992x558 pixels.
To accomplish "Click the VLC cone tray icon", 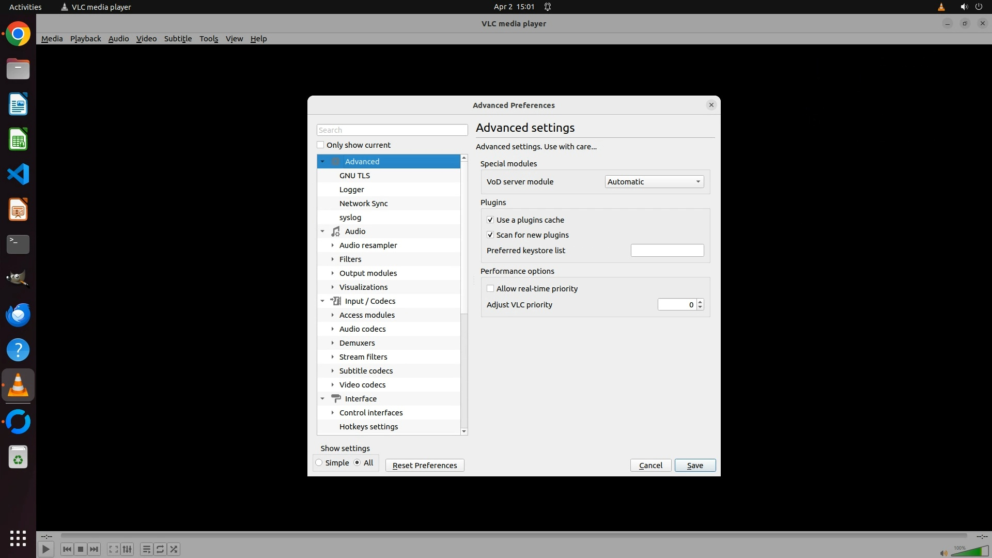I will coord(941,7).
